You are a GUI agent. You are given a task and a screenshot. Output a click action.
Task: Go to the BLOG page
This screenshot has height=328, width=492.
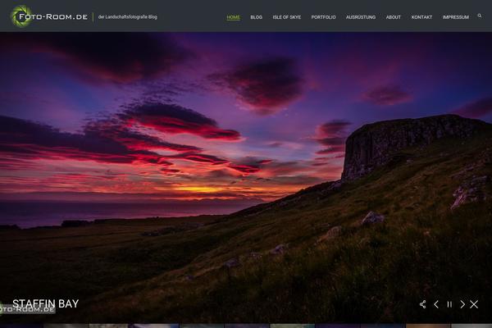[256, 17]
